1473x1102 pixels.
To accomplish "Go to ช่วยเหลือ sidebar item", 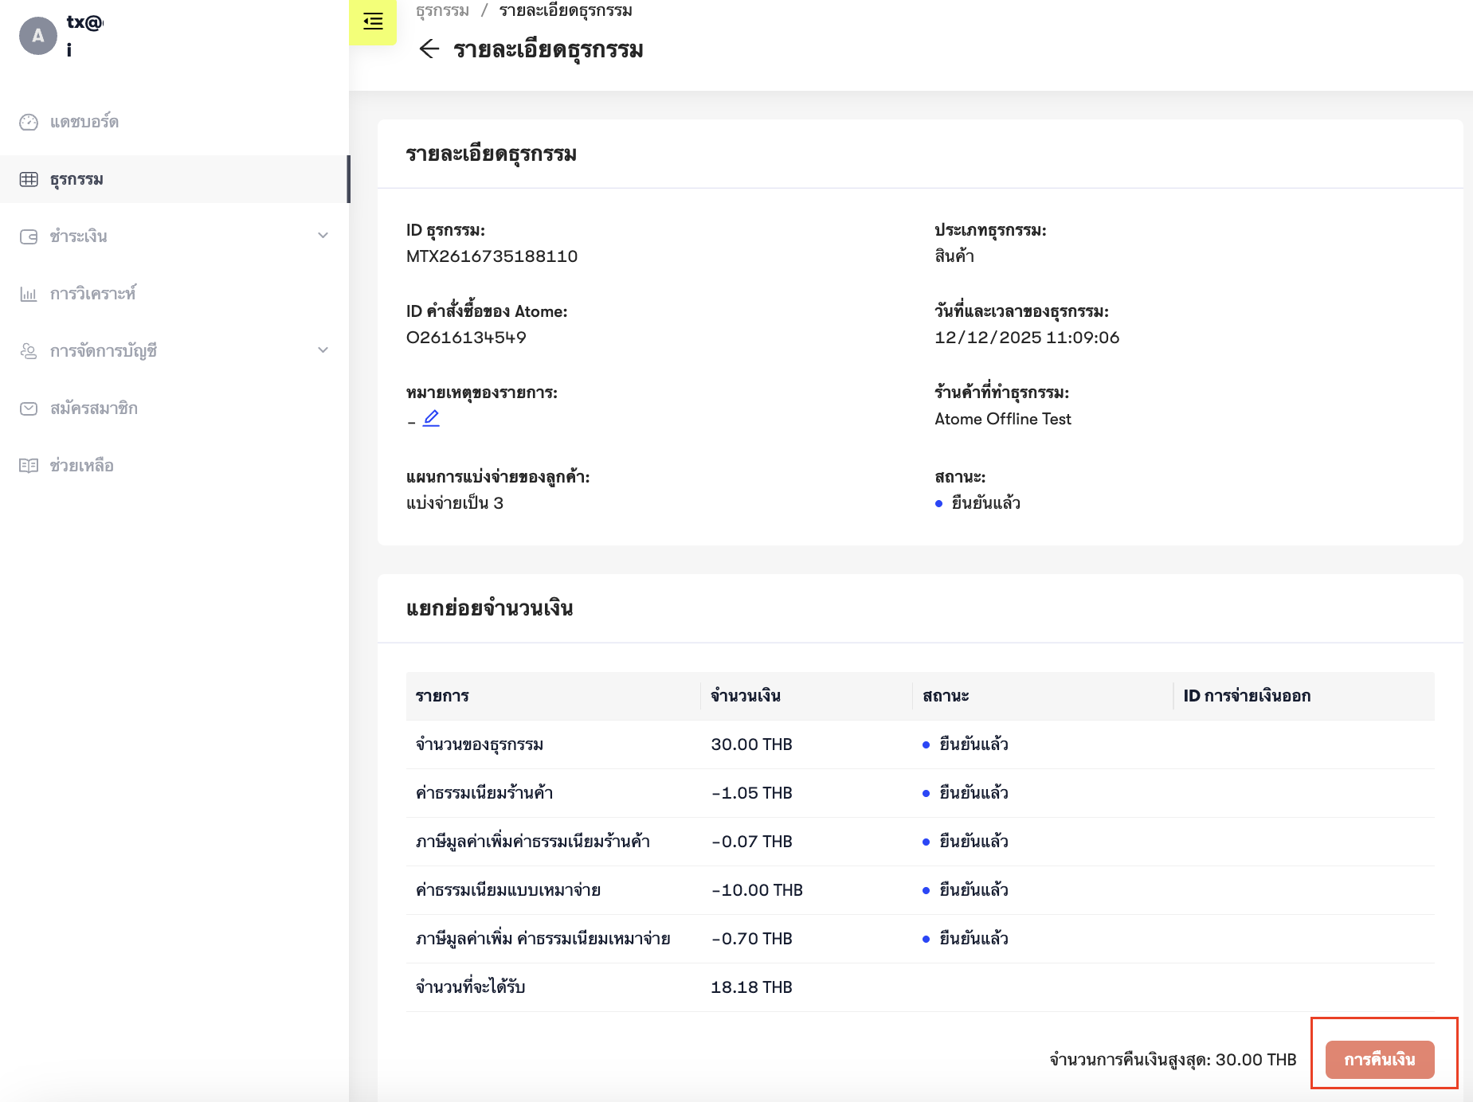I will (x=81, y=466).
